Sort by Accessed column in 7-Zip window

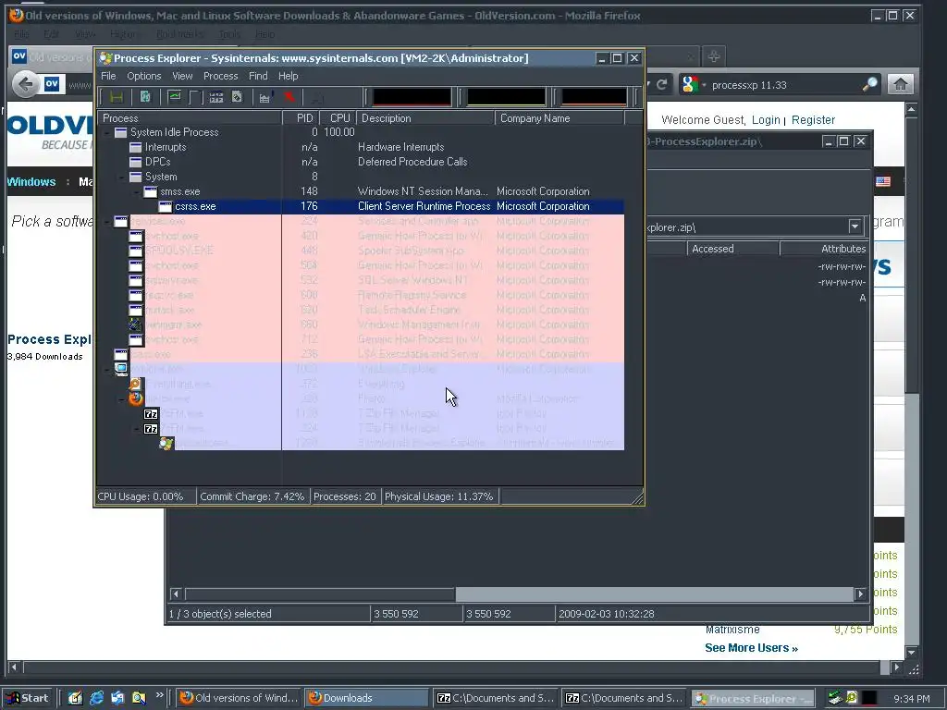coord(732,249)
